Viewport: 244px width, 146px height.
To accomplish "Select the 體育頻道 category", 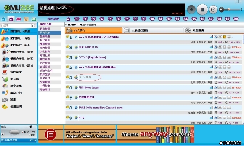I will point(50,44).
